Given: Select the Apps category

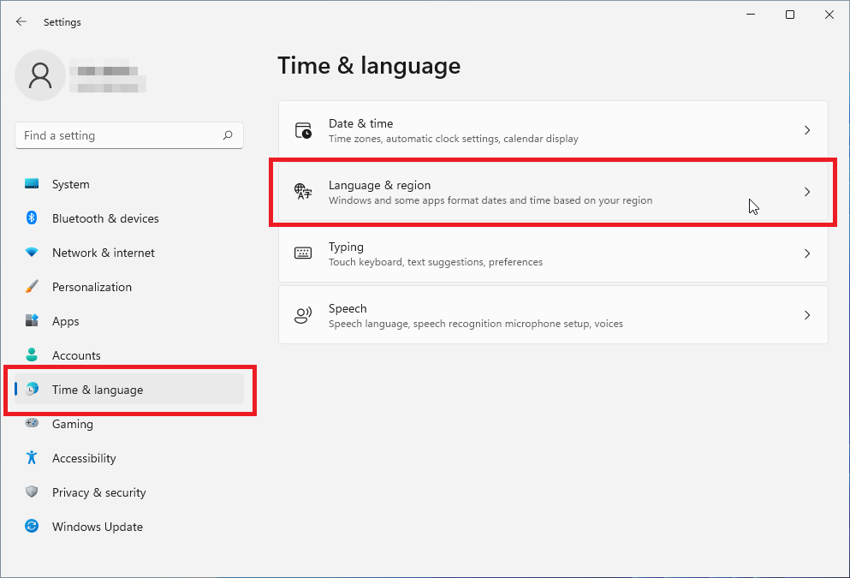Looking at the screenshot, I should [x=129, y=320].
